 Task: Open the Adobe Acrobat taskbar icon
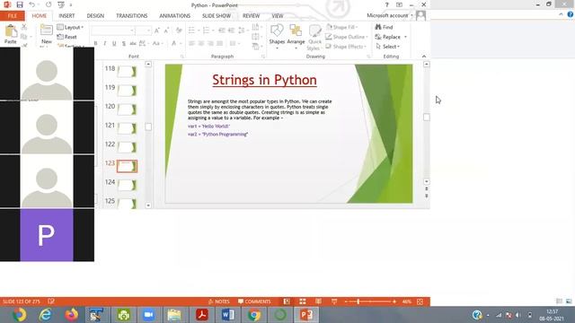coord(201,315)
